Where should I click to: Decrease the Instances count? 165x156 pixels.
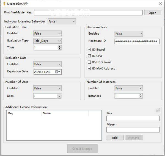(141, 97)
